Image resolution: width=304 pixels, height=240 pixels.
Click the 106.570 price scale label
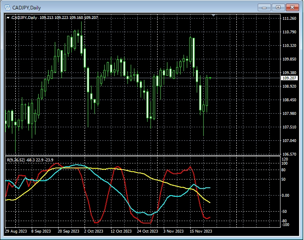(x=288, y=154)
